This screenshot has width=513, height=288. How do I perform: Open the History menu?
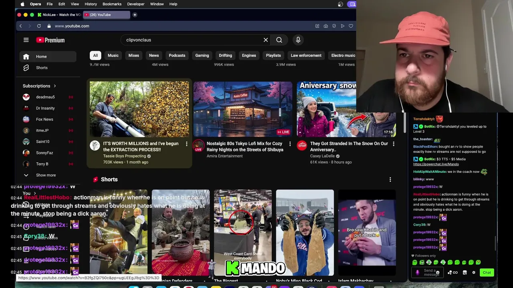click(91, 4)
